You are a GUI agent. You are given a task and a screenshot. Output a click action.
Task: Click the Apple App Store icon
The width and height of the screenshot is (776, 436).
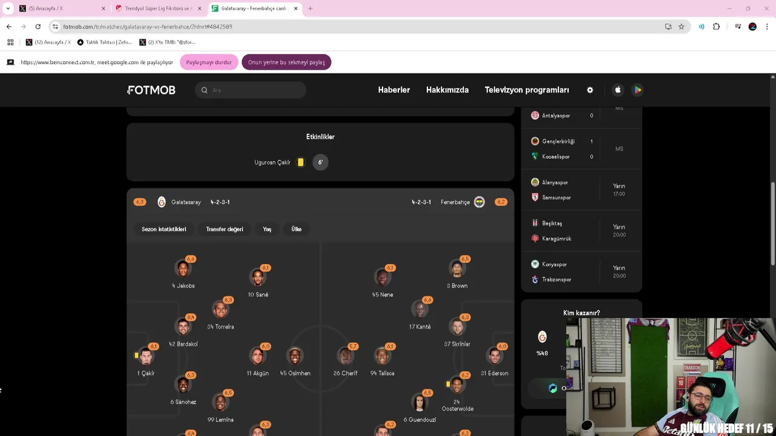(x=618, y=90)
